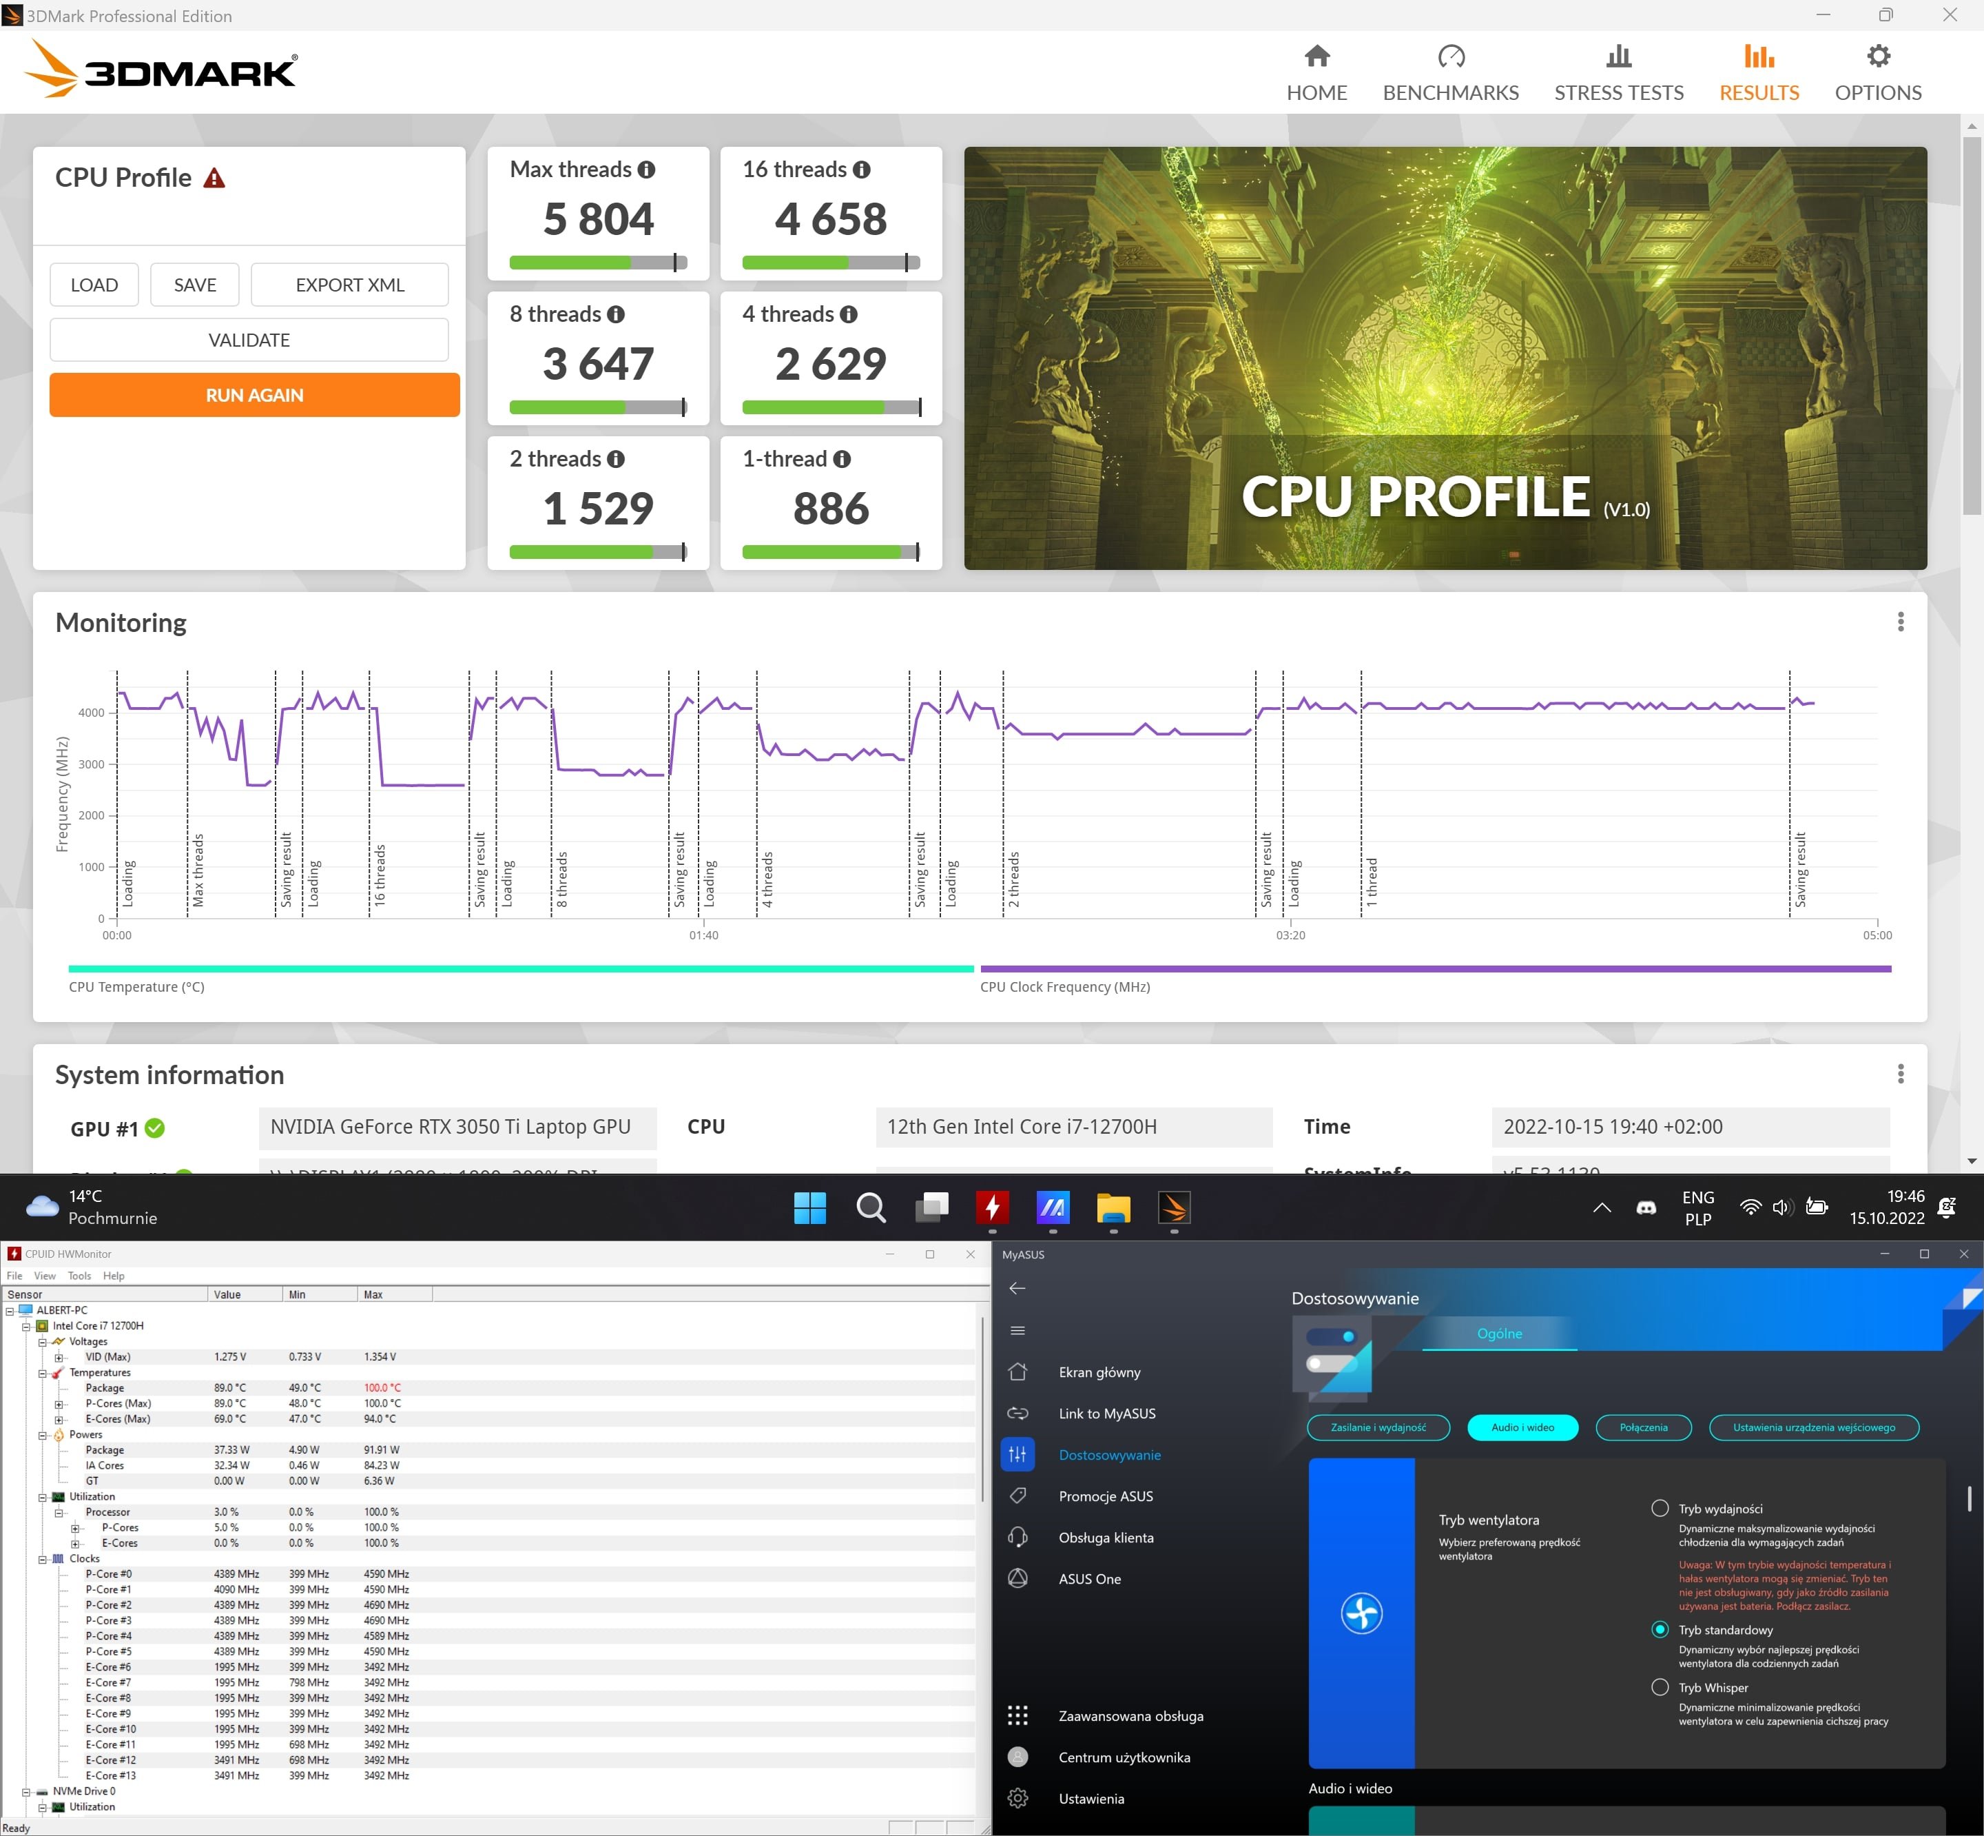Viewport: 1984px width, 1836px height.
Task: Open Obsługa klienta headset icon
Action: click(x=1017, y=1537)
